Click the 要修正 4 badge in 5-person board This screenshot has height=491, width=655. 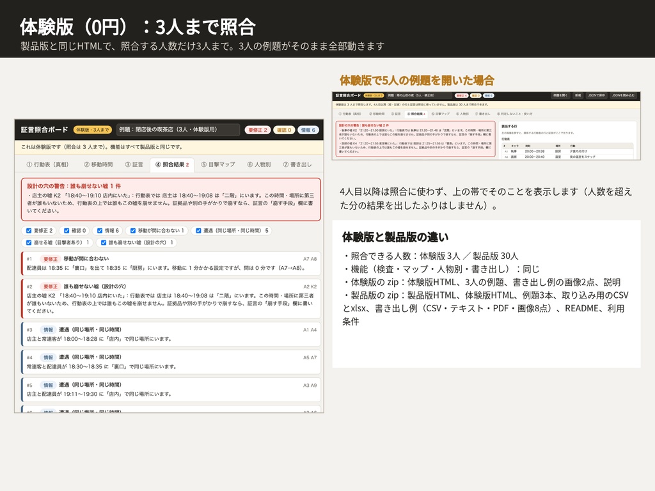pyautogui.click(x=462, y=96)
